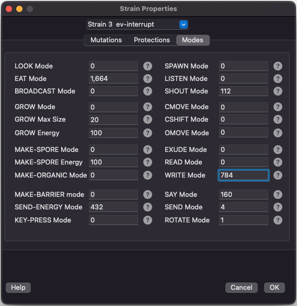This screenshot has width=297, height=306.
Task: Click into the SAY Mode value field
Action: [244, 195]
